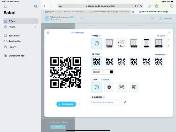Open the AA reader options in address bar
Image resolution: width=176 pixels, height=132 pixels.
[60, 6]
